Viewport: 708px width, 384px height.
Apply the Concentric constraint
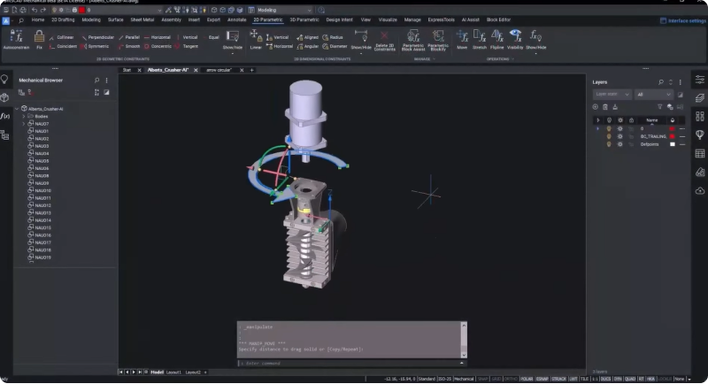coord(158,46)
